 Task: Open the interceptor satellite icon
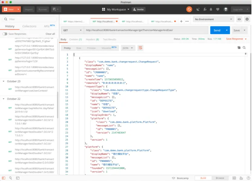(198, 9)
